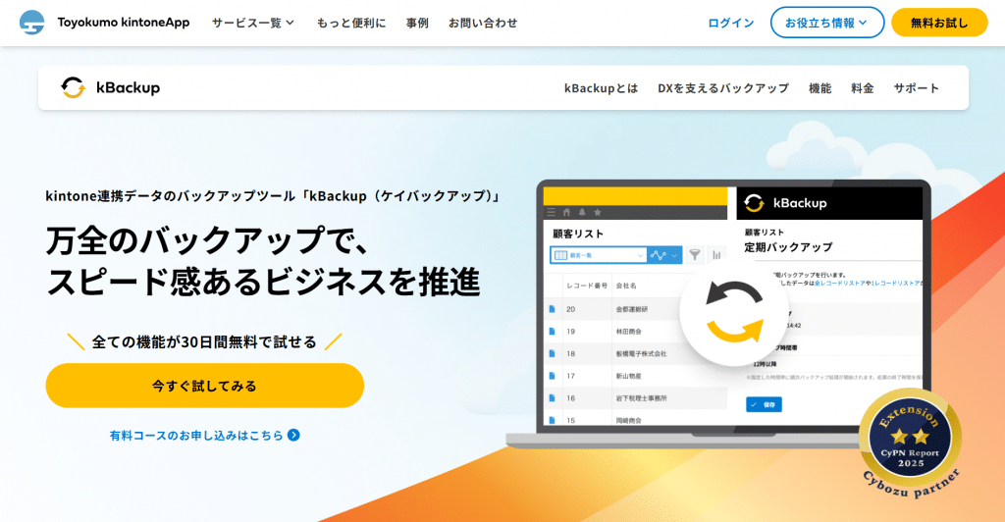Screen dimensions: 1005x522
Task: Open the kBackupとは section
Action: coord(601,88)
